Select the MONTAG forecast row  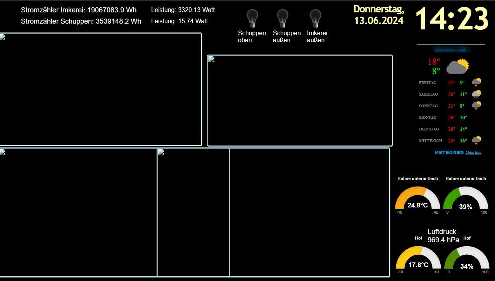pyautogui.click(x=450, y=117)
